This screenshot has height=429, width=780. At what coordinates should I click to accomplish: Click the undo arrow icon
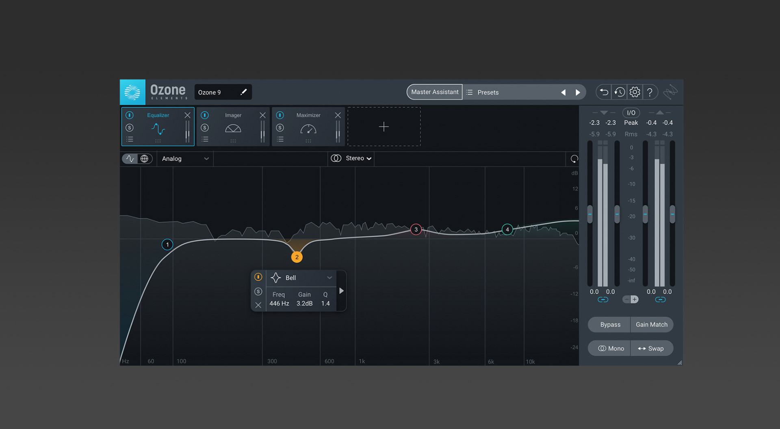click(604, 92)
